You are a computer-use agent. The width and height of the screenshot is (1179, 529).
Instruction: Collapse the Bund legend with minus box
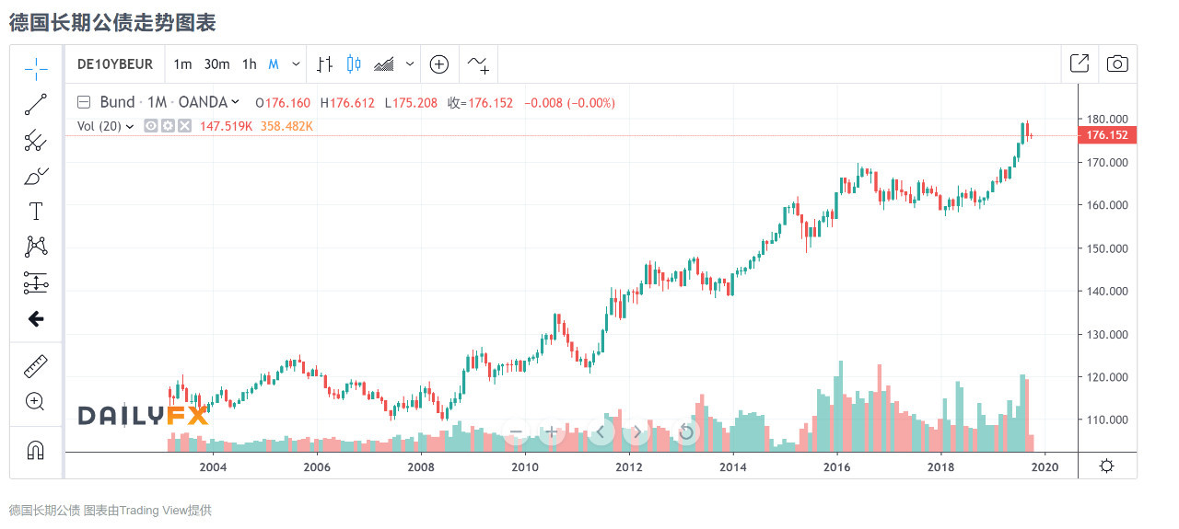(84, 102)
